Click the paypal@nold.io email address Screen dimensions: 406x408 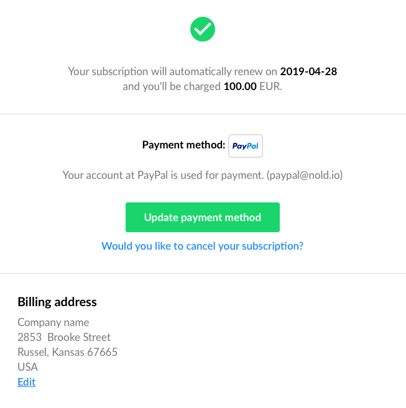point(305,175)
